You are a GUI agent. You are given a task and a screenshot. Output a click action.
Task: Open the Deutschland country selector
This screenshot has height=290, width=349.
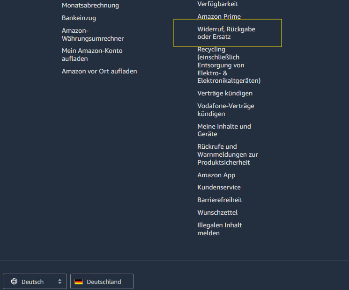pos(102,281)
